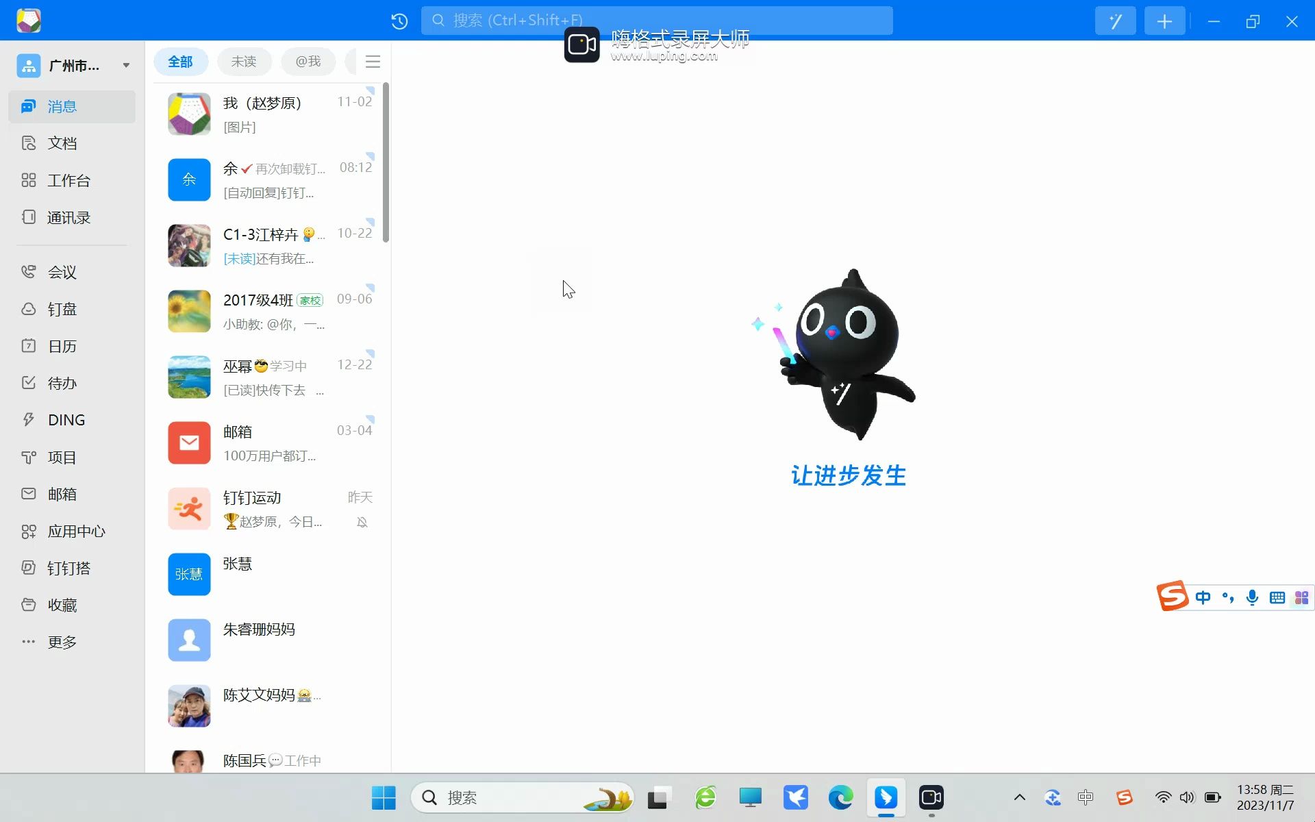The image size is (1315, 822).
Task: Show 更多 sidebar options
Action: pyautogui.click(x=72, y=642)
